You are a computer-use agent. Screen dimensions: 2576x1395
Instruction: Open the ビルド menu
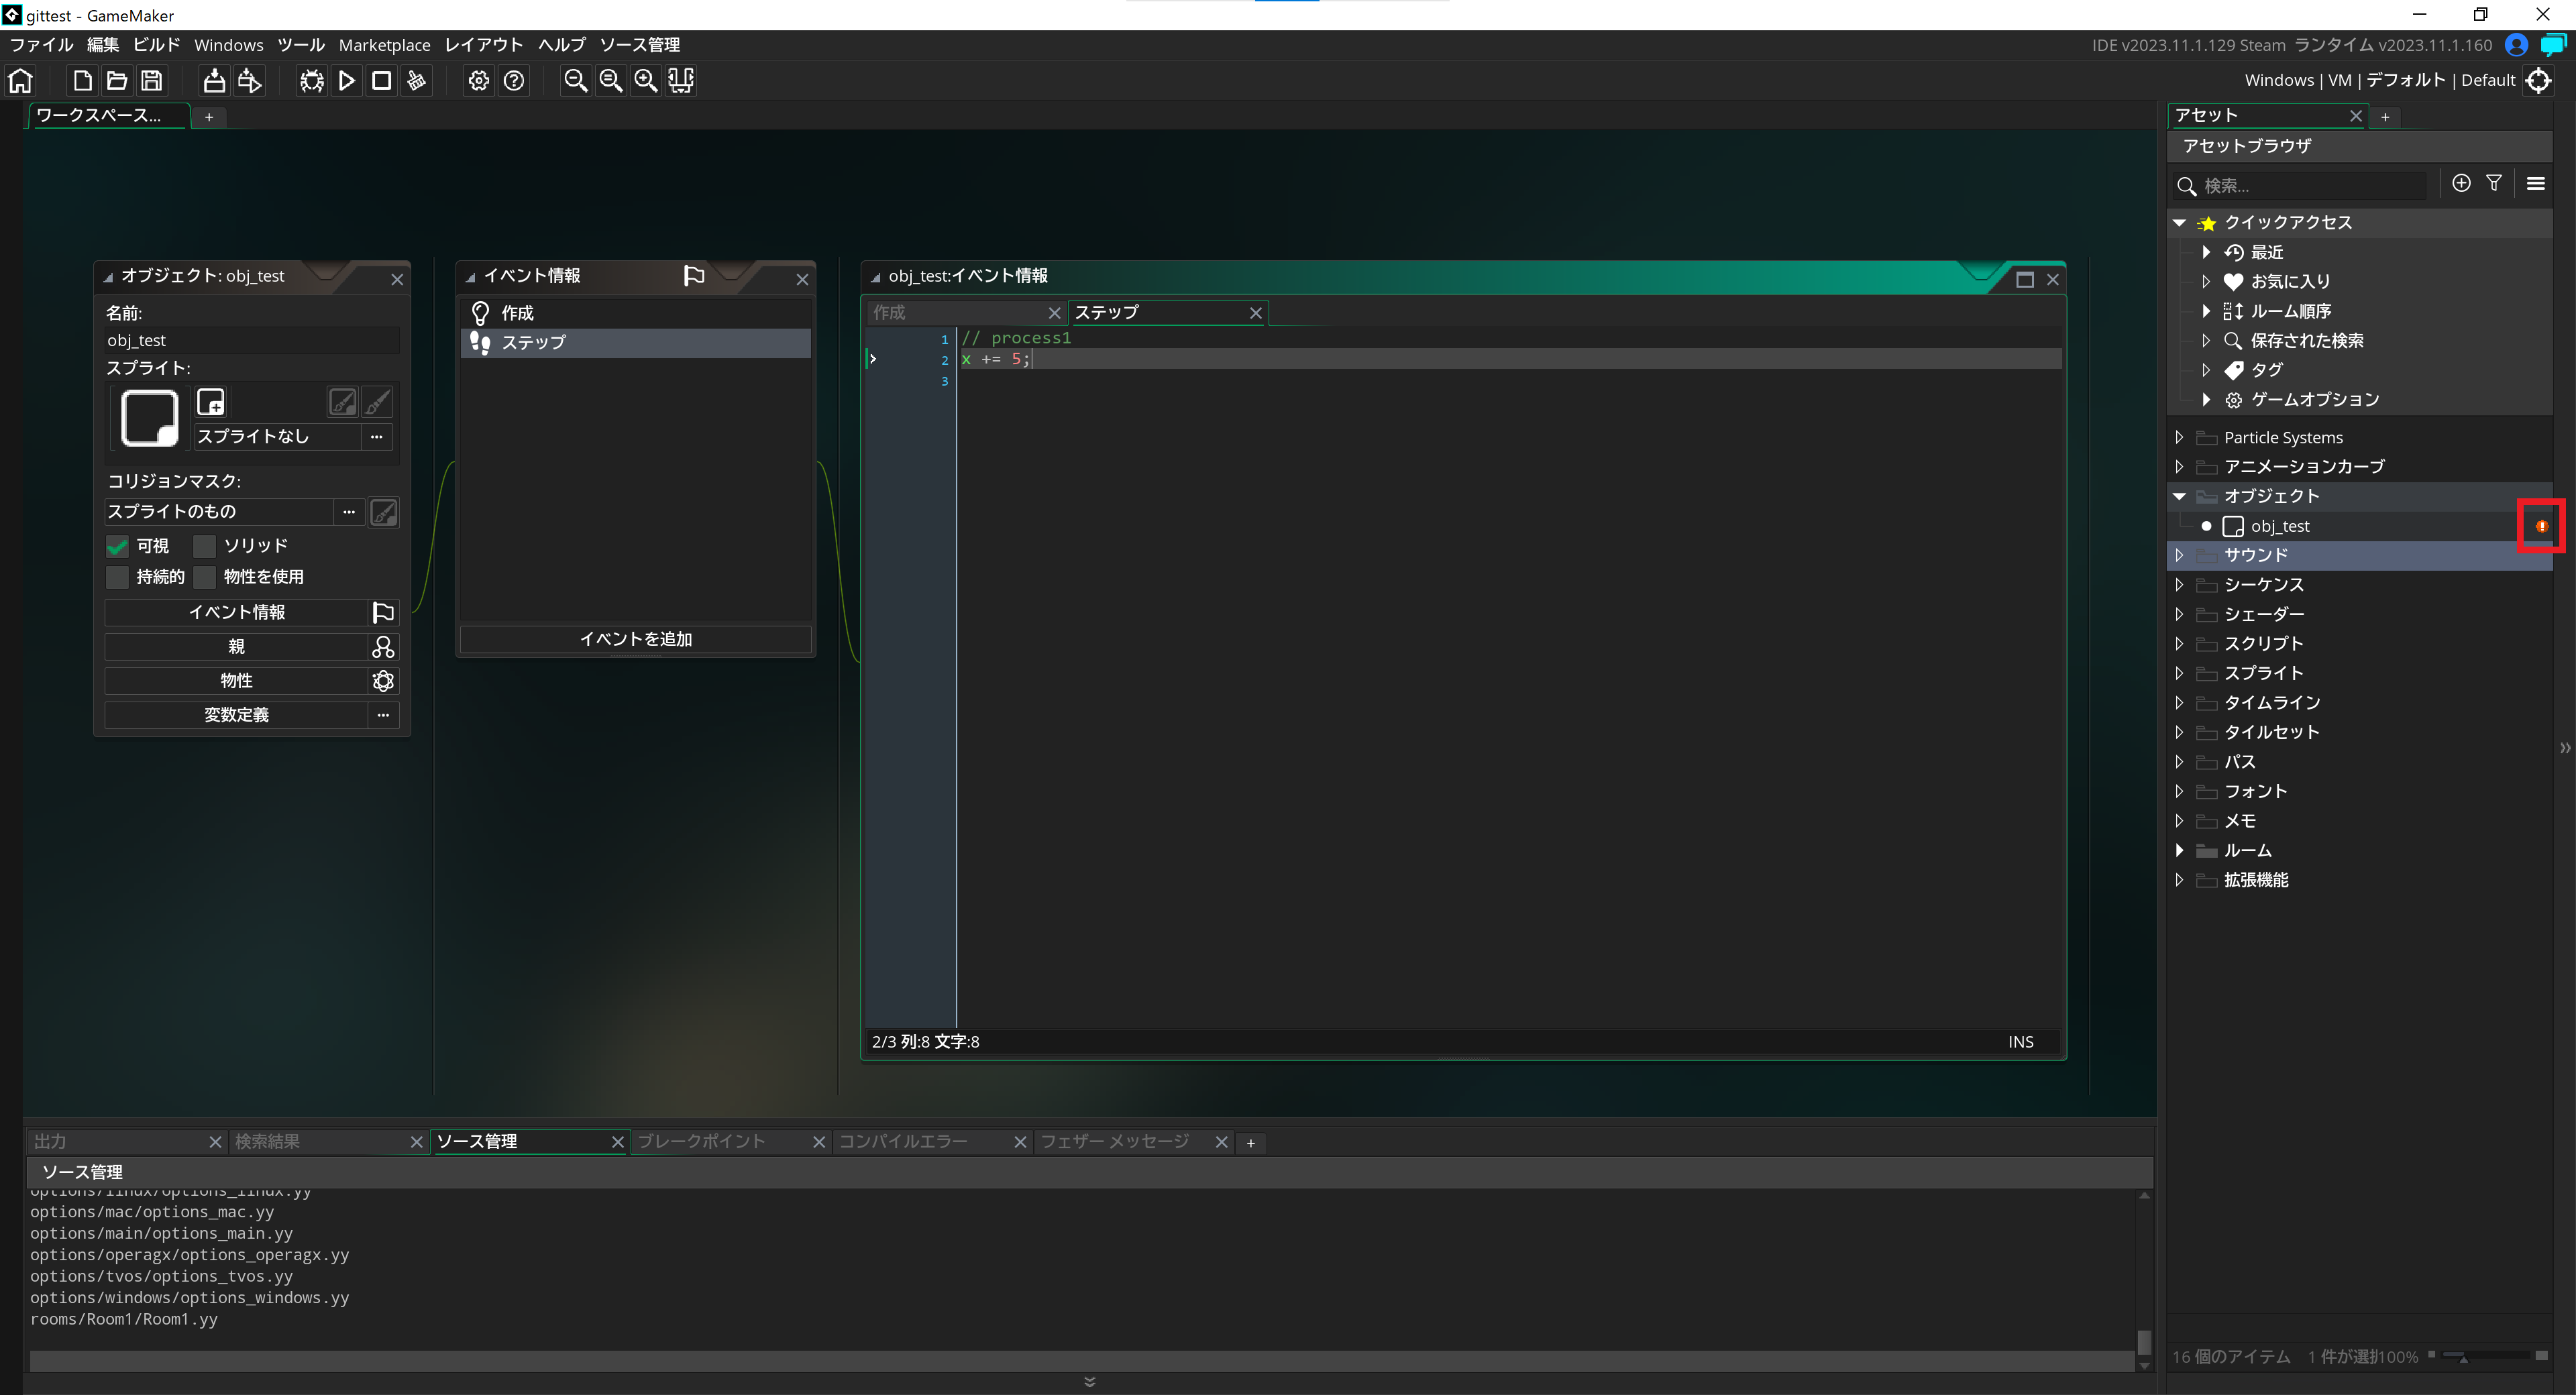[156, 45]
